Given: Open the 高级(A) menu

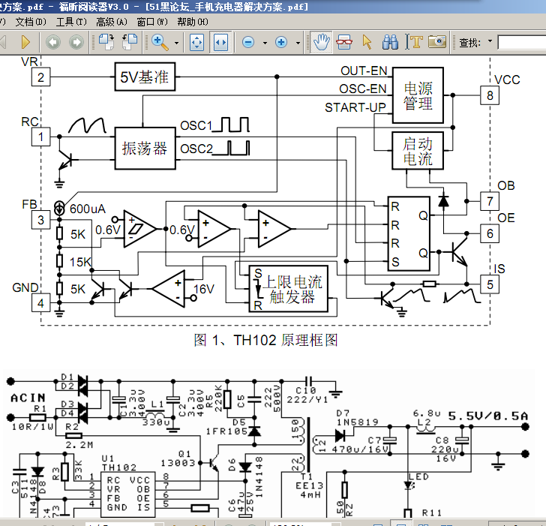Looking at the screenshot, I should (112, 22).
